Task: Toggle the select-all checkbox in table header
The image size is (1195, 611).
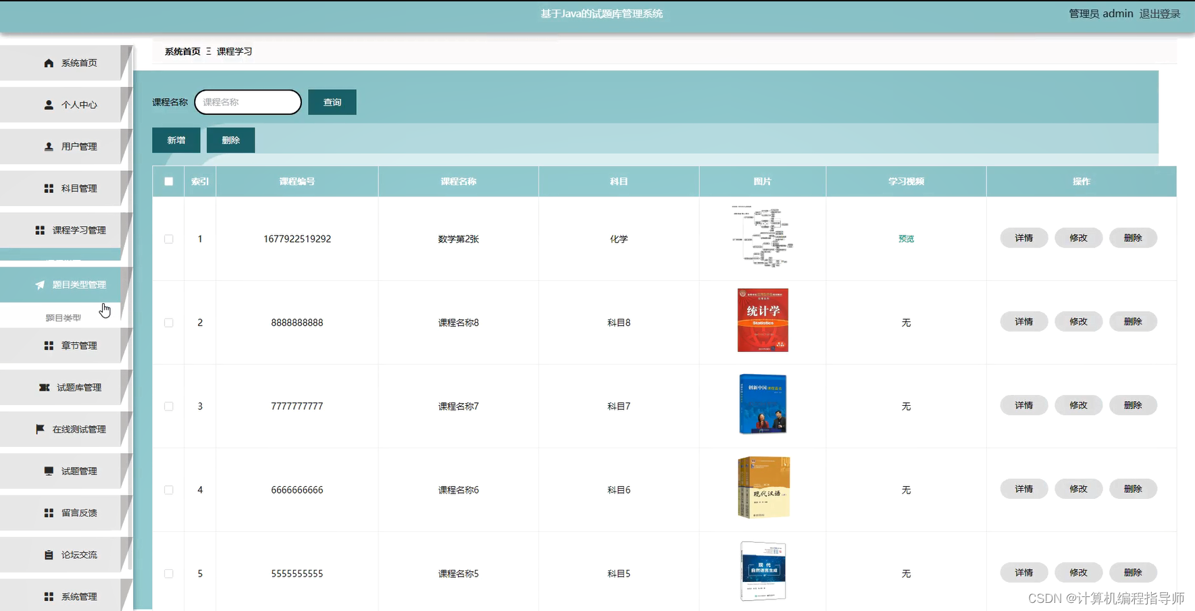Action: 169,182
